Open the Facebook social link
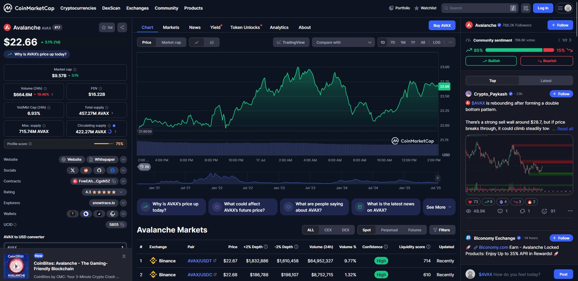 (113, 170)
